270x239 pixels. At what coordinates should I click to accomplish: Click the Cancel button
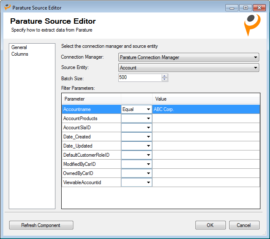(x=244, y=225)
